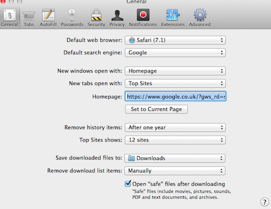This screenshot has height=209, width=271.
Task: Change the Default web browser dropdown
Action: click(x=175, y=40)
